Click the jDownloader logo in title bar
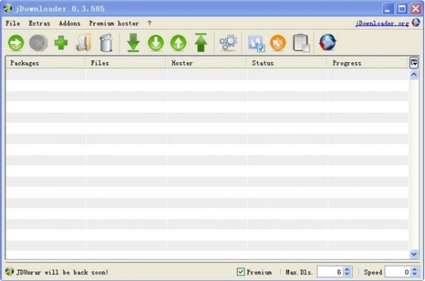The height and width of the screenshot is (281, 425). tap(7, 8)
